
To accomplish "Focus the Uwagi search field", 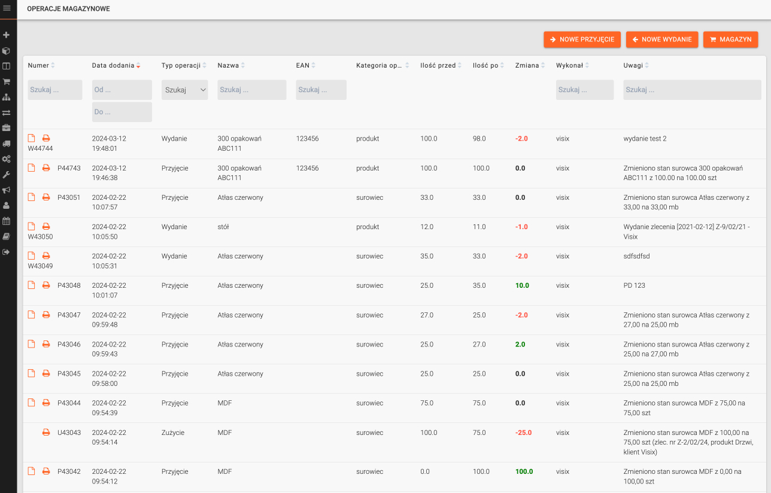I will (x=692, y=90).
